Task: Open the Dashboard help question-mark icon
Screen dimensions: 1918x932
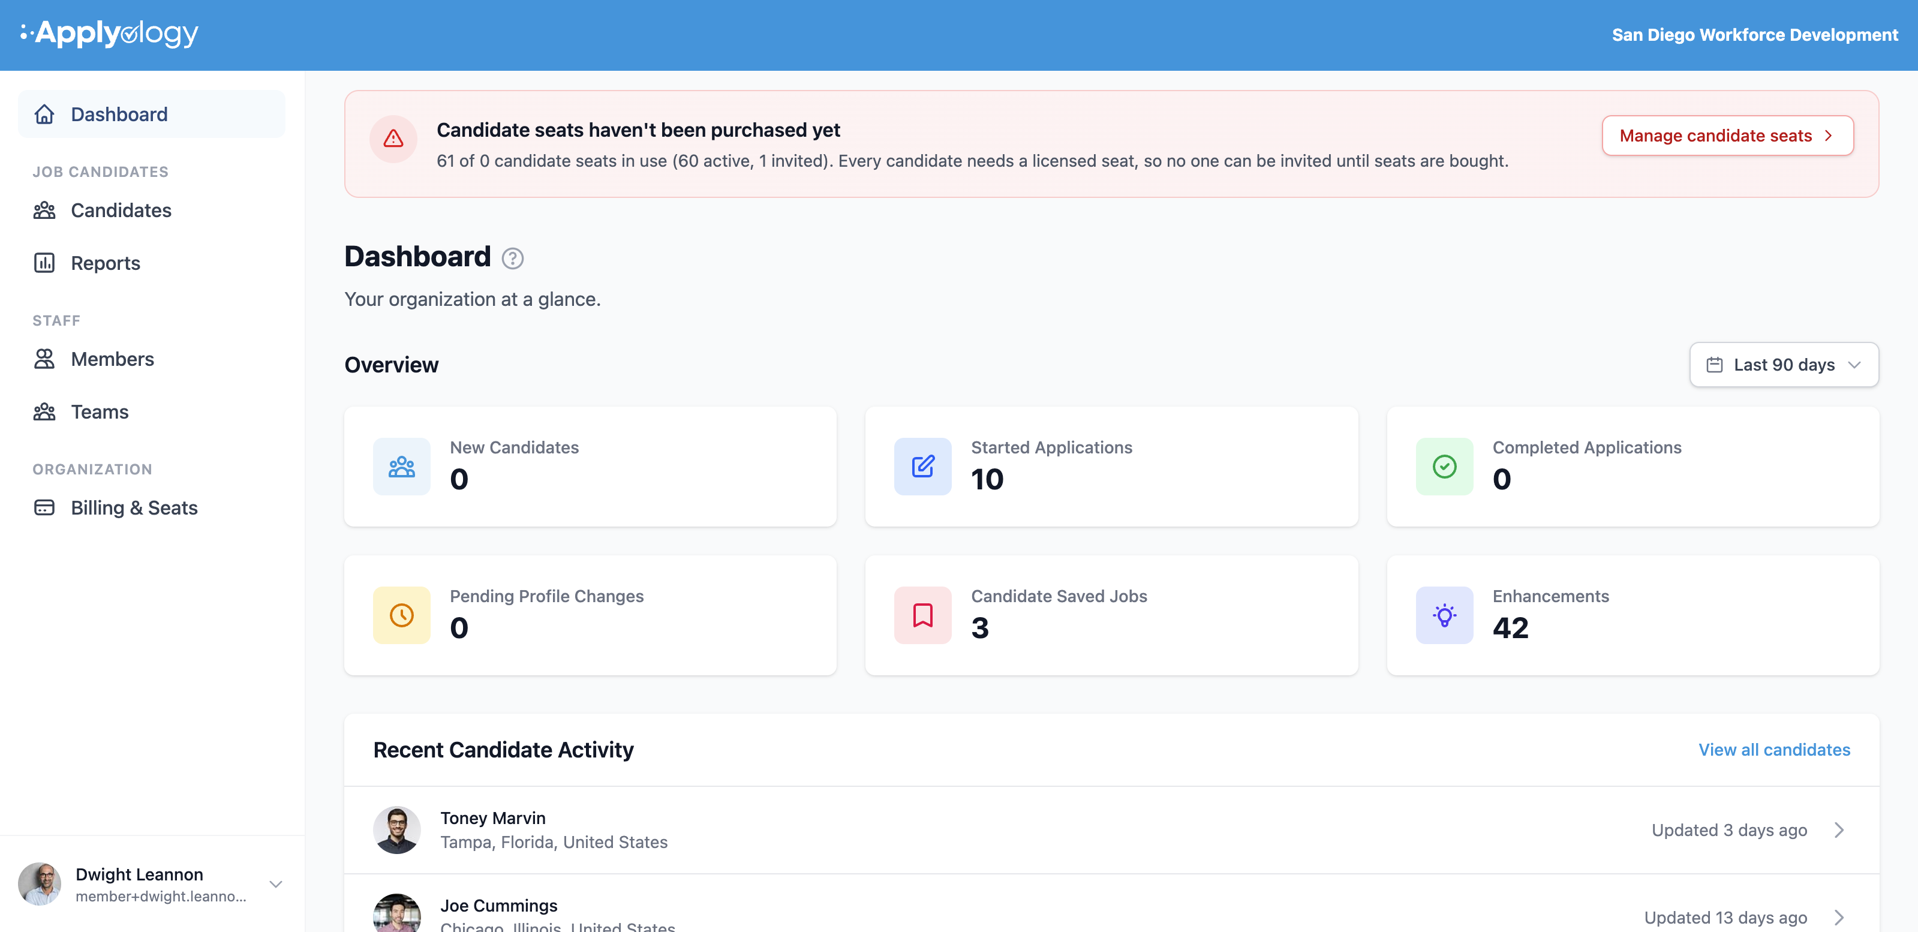Action: click(x=512, y=258)
